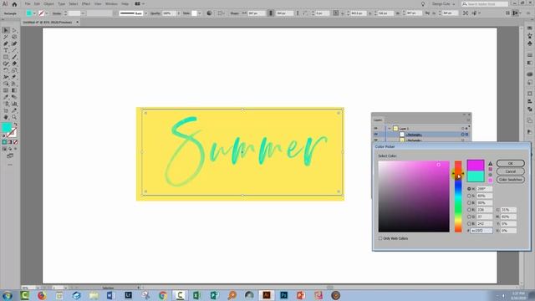Enable Only Web Colors checkbox
Image resolution: width=535 pixels, height=301 pixels.
coord(380,238)
